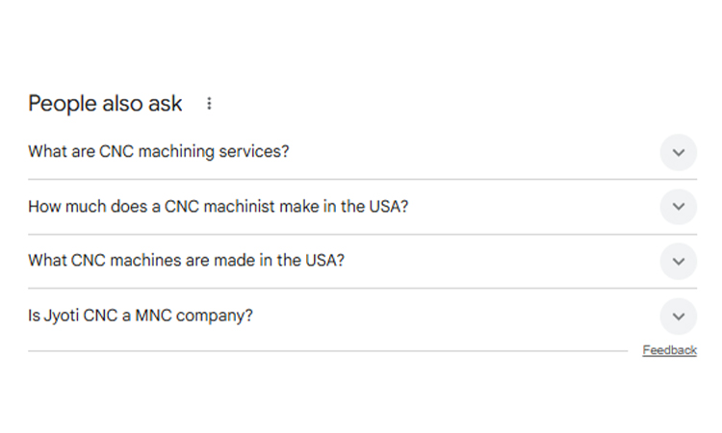Click the question 'What are CNC machining services?'
722x433 pixels.
[x=159, y=152]
